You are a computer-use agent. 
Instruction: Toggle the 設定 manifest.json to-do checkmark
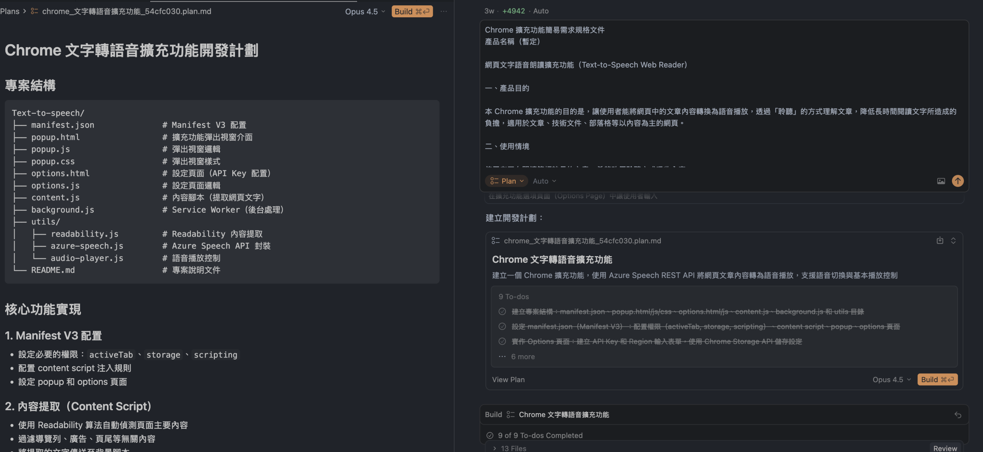[502, 326]
